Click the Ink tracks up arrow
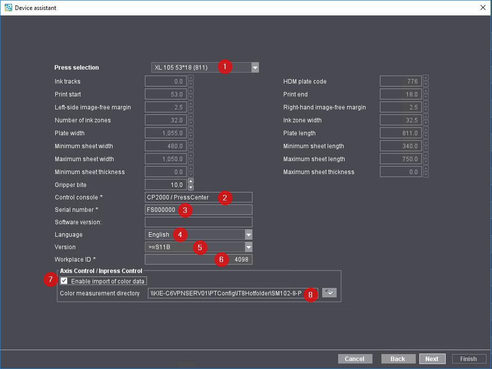This screenshot has height=369, width=492. pyautogui.click(x=191, y=79)
